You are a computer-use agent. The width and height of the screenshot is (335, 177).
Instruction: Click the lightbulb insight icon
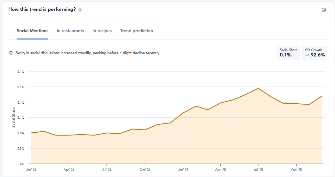pos(11,53)
